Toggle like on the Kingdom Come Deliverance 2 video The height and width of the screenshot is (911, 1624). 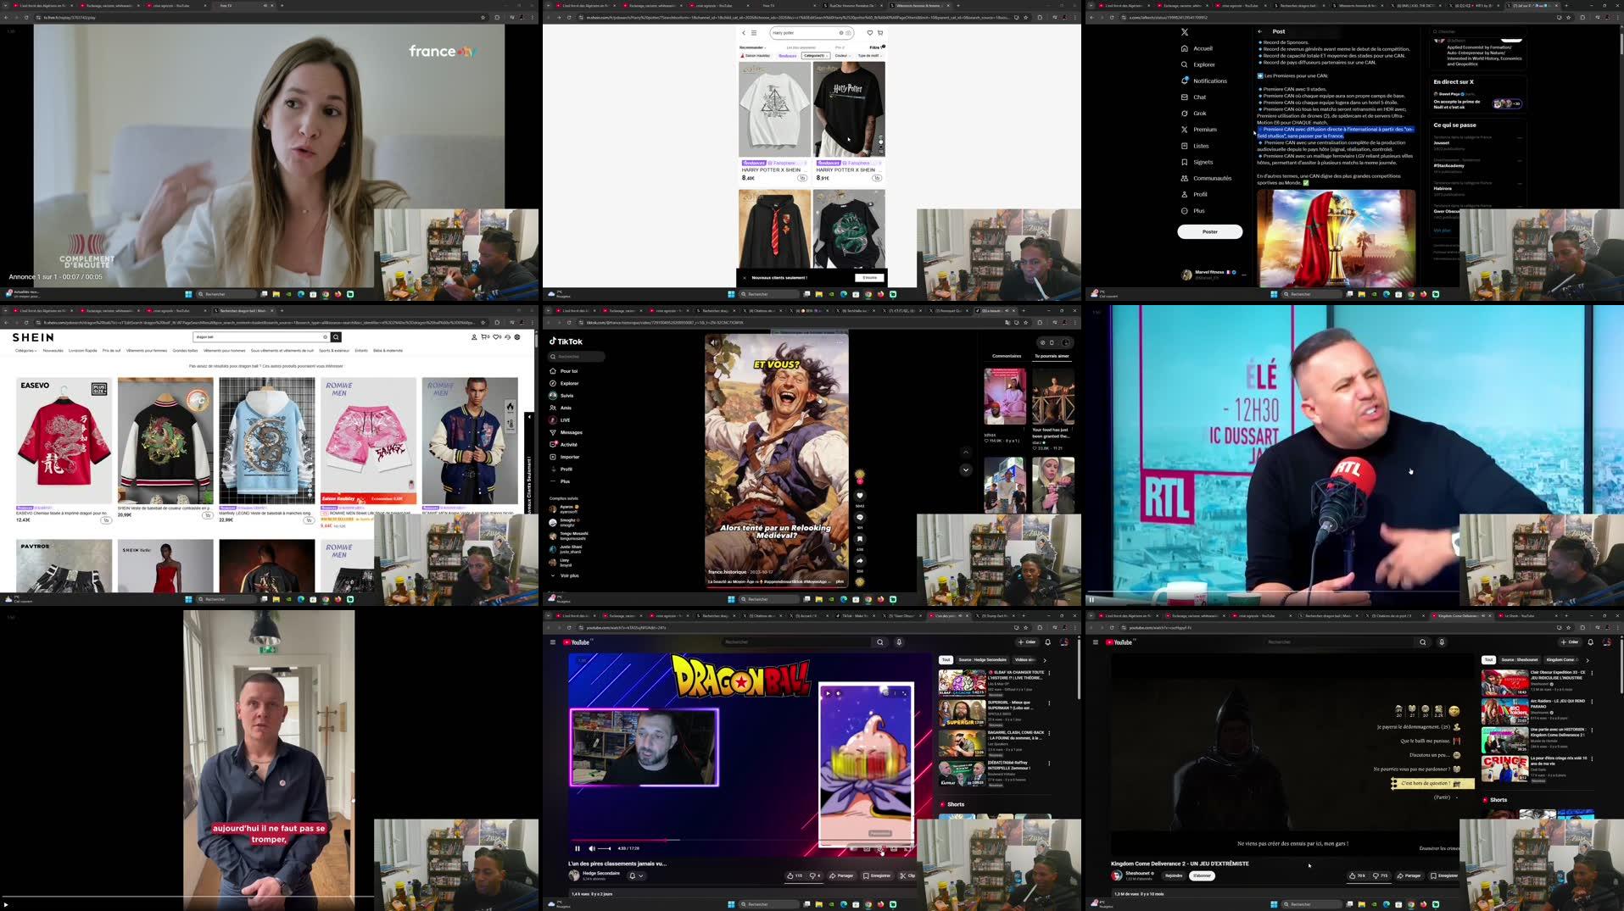[1355, 876]
